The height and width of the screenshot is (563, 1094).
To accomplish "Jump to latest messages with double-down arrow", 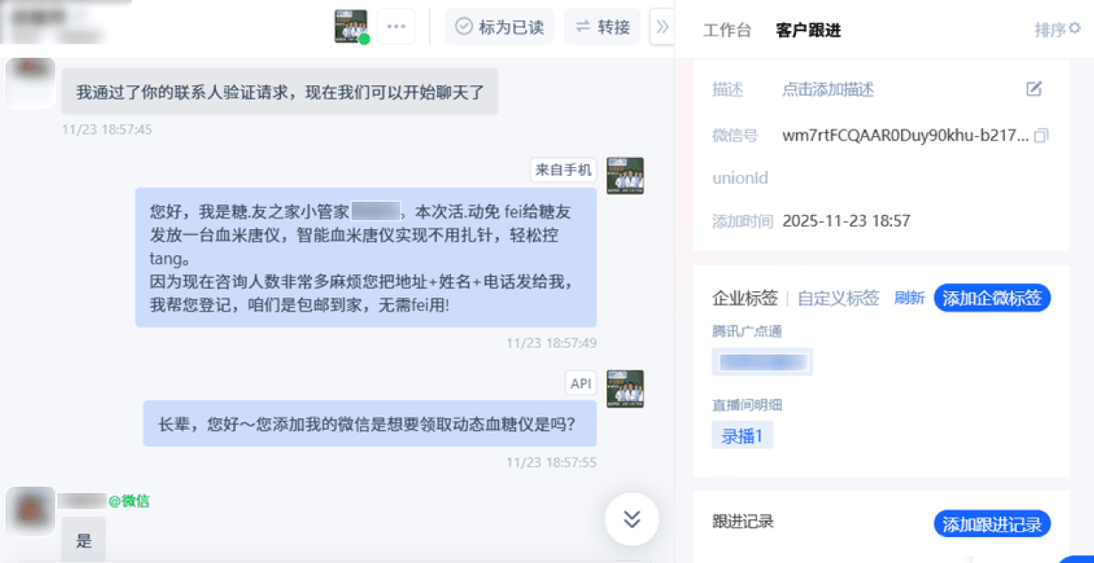I will [631, 519].
